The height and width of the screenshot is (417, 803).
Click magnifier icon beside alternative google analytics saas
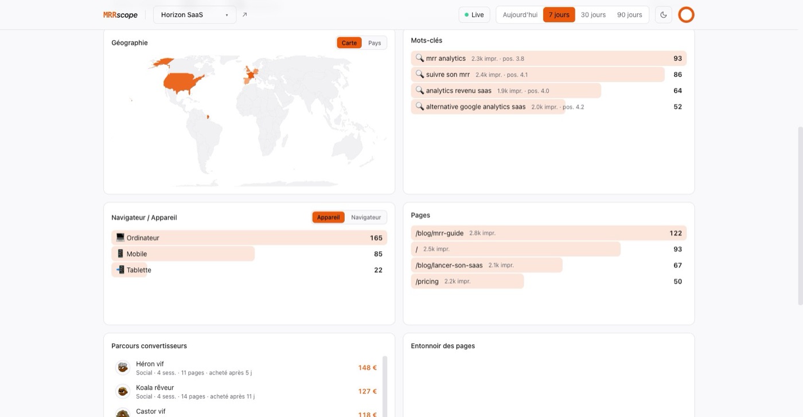click(420, 107)
